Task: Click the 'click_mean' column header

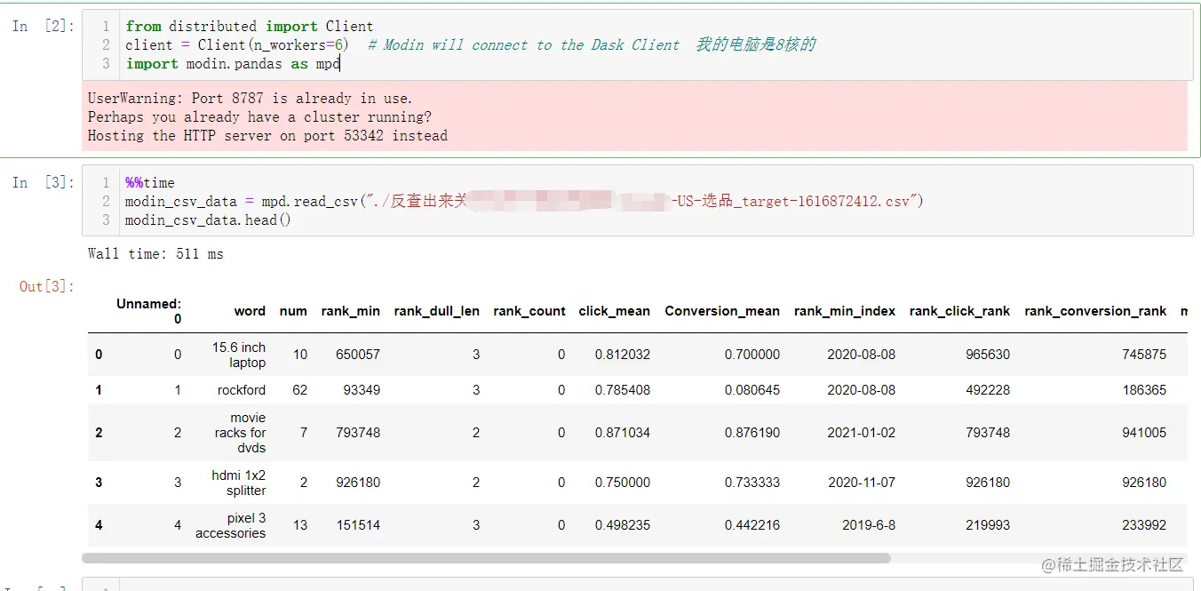Action: [615, 311]
